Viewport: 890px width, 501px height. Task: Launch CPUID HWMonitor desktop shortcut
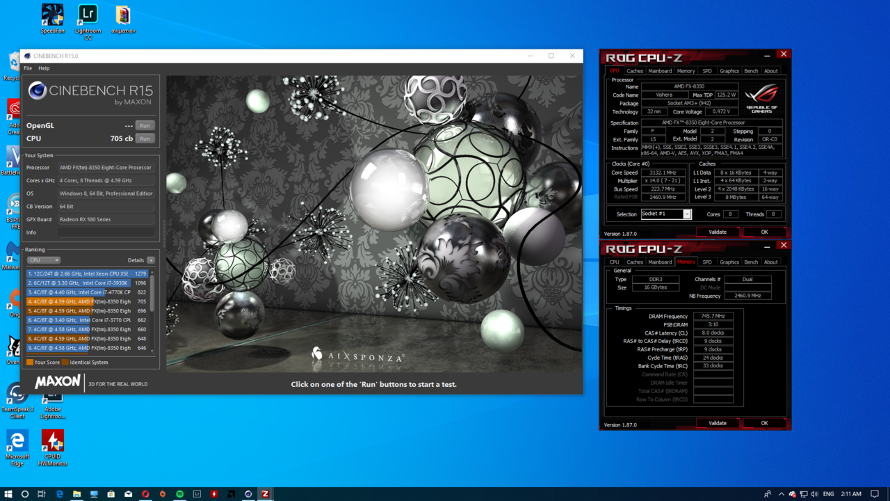point(53,447)
